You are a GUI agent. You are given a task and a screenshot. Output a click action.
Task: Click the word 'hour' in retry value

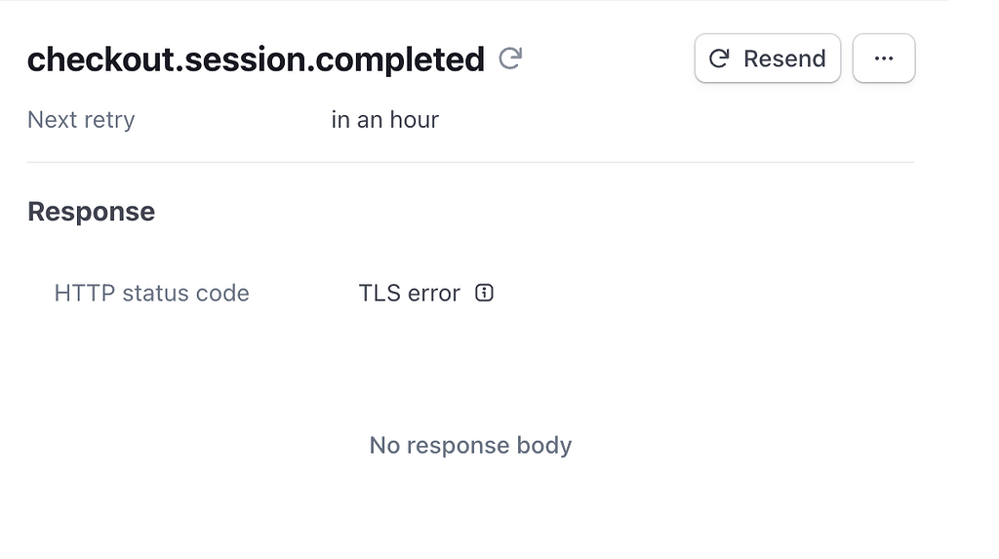click(x=414, y=120)
